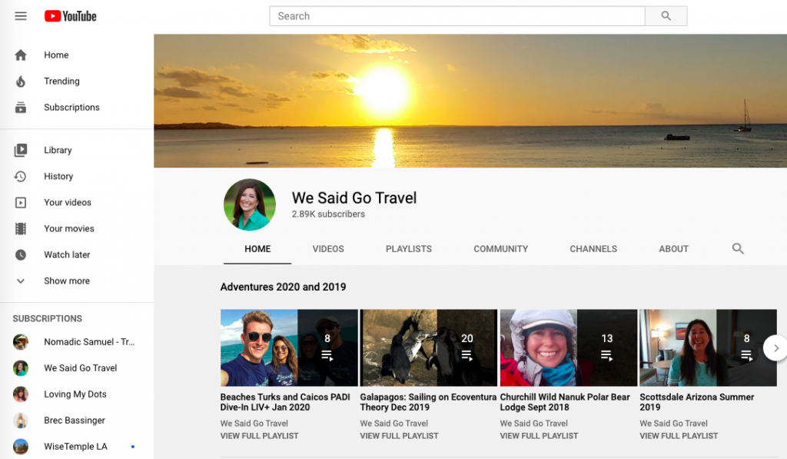This screenshot has height=459, width=787.
Task: Click into the Search input field
Action: click(x=457, y=16)
